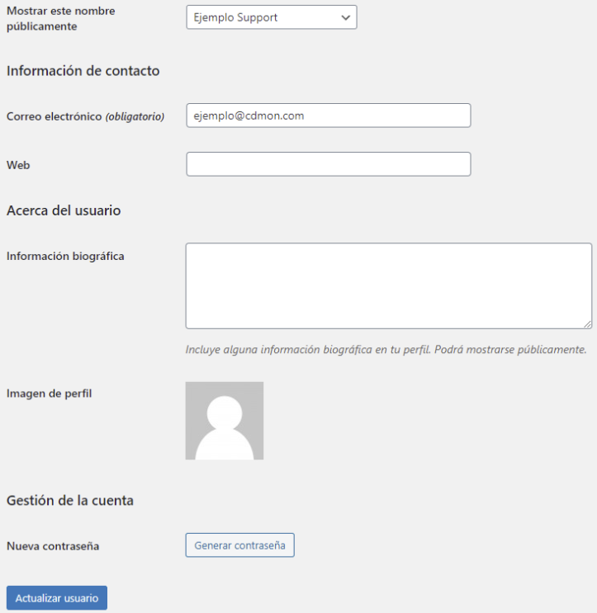597x613 pixels.
Task: Click the '(obligatorio)' italic note beside email label
Action: pyautogui.click(x=135, y=116)
